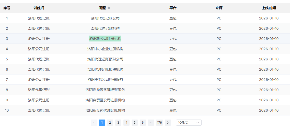Go to next page using right arrow
290x129 pixels.
pyautogui.click(x=168, y=123)
